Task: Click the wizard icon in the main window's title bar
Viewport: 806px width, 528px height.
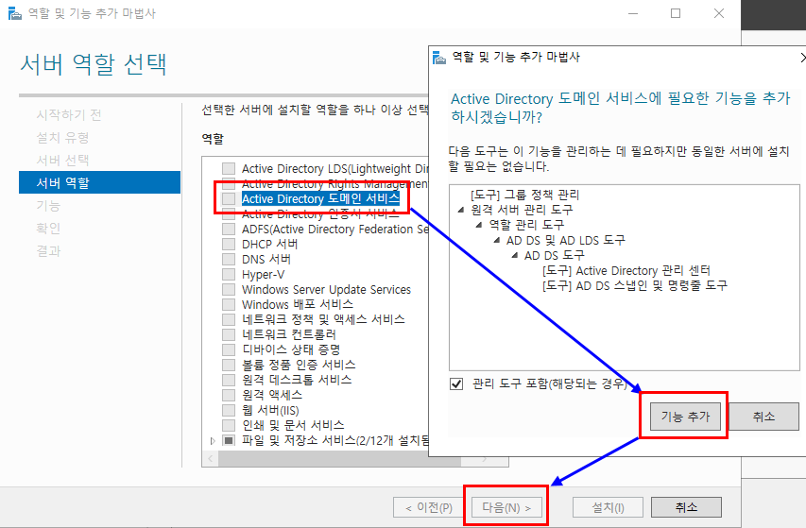Action: [x=15, y=13]
